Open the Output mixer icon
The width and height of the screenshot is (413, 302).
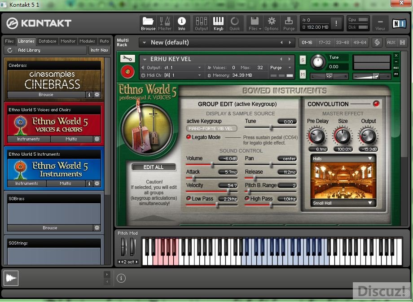tap(202, 23)
